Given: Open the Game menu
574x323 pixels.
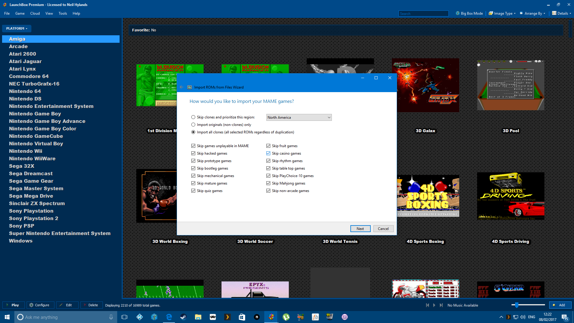Looking at the screenshot, I should tap(20, 13).
